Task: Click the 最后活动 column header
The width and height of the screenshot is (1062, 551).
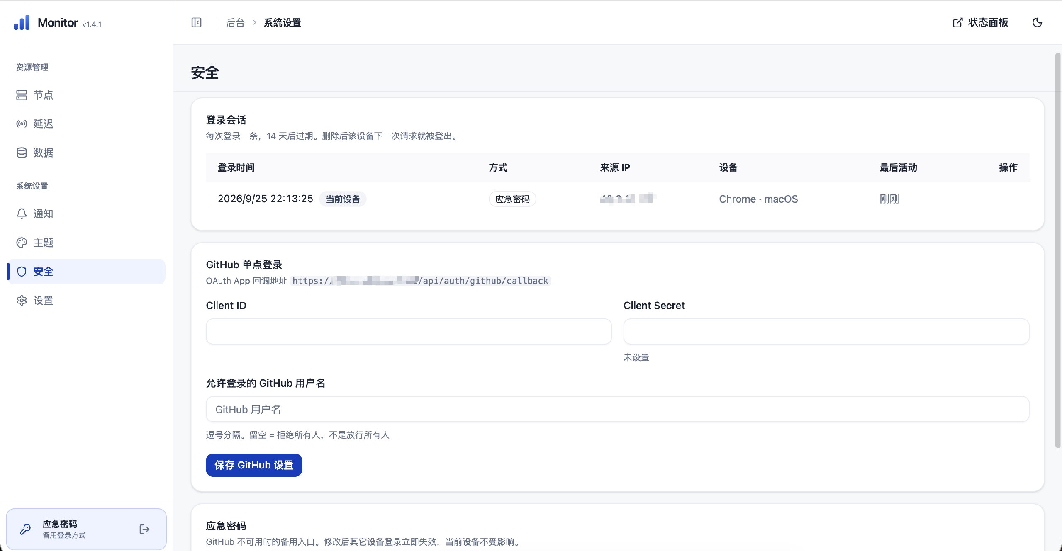Action: click(x=899, y=167)
